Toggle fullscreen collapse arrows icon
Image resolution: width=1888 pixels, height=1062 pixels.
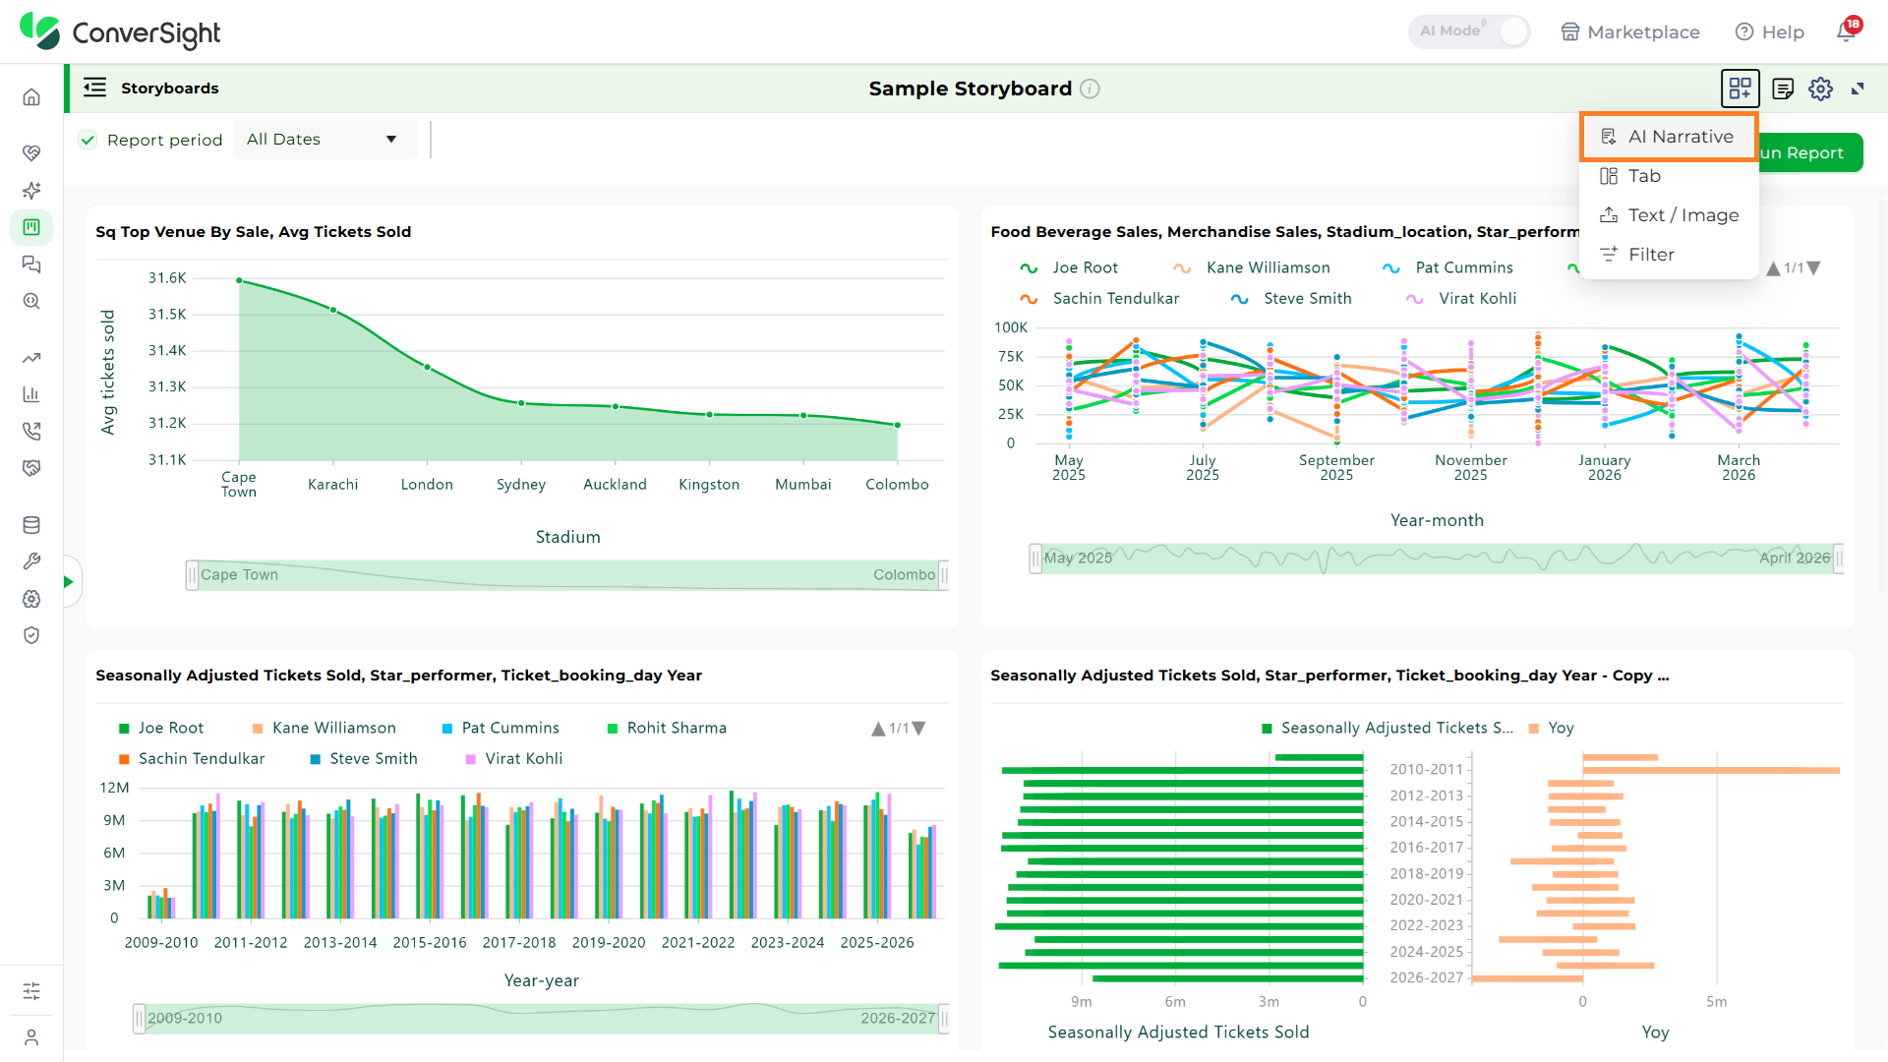(x=1858, y=88)
